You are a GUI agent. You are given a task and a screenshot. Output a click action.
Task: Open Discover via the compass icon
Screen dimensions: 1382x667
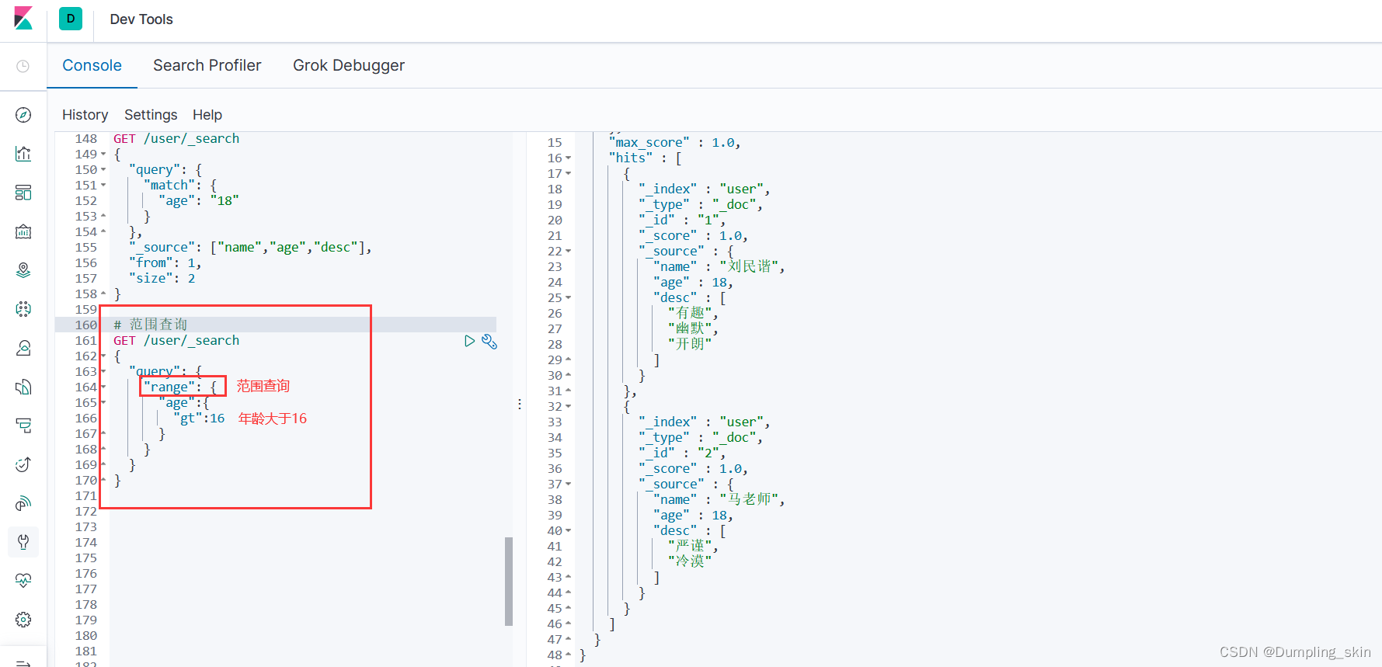(x=23, y=115)
